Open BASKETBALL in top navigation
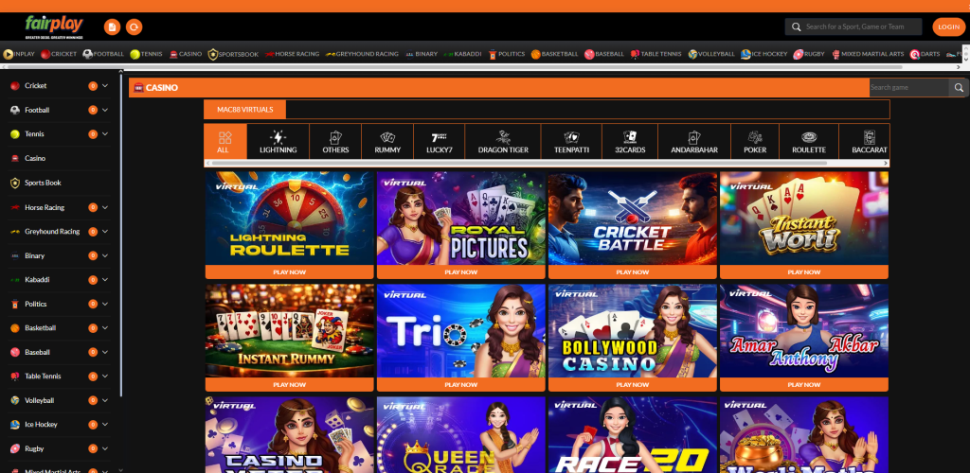Image resolution: width=970 pixels, height=473 pixels. pyautogui.click(x=554, y=54)
